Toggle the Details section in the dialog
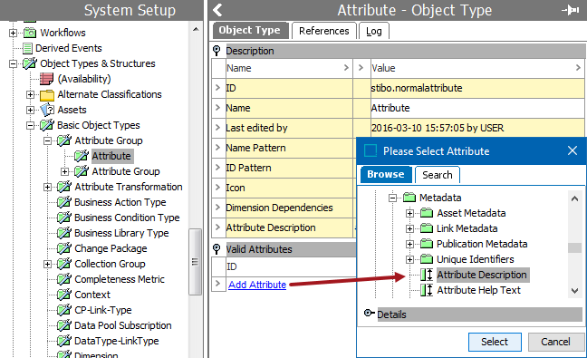 pos(369,313)
